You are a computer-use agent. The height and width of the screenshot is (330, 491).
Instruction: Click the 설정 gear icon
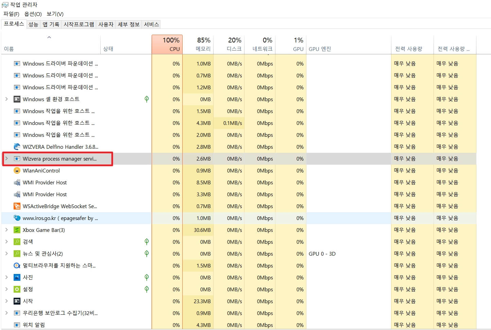(x=17, y=289)
